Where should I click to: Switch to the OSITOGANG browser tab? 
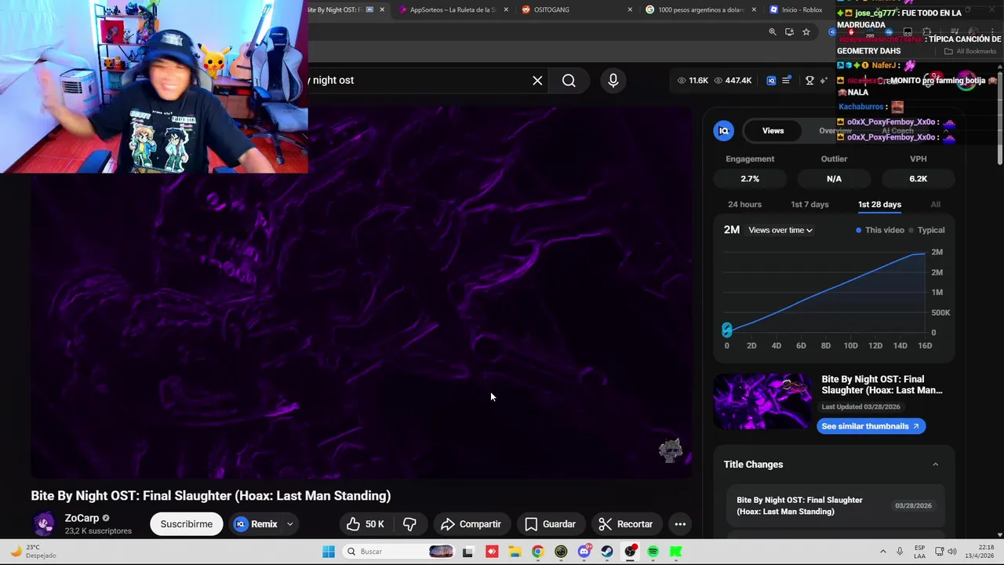[x=573, y=9]
